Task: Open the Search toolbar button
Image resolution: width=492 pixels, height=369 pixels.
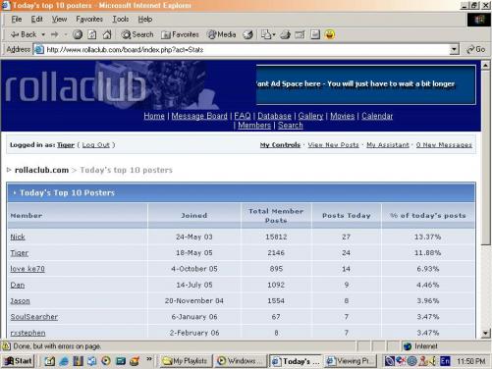Action: pos(137,34)
